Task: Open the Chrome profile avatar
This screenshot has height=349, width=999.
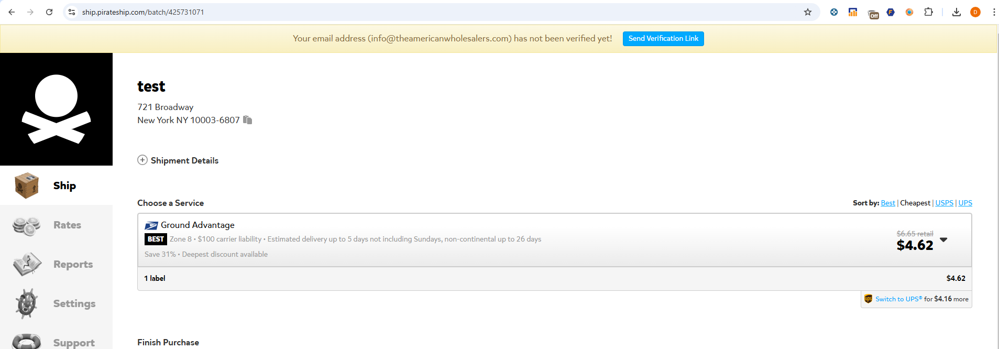Action: [975, 12]
